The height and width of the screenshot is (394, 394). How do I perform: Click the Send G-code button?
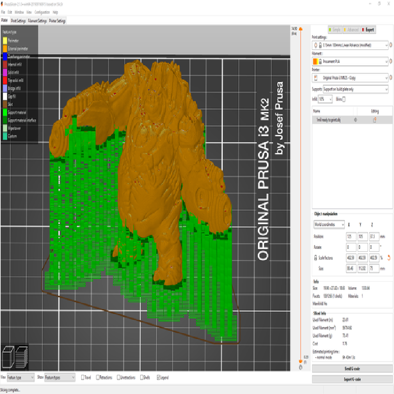(352, 368)
